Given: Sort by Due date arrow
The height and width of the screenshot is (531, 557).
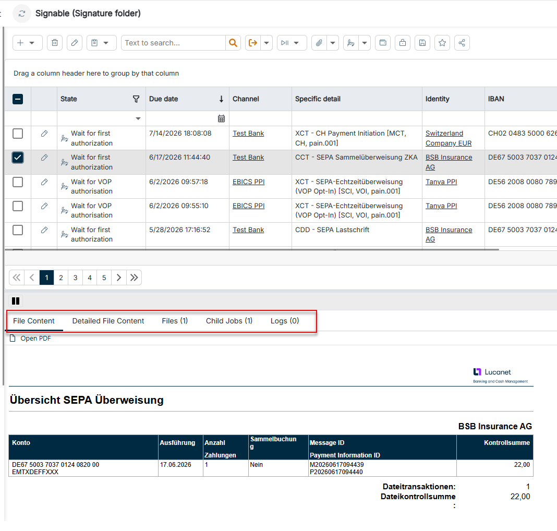Looking at the screenshot, I should click(x=221, y=99).
